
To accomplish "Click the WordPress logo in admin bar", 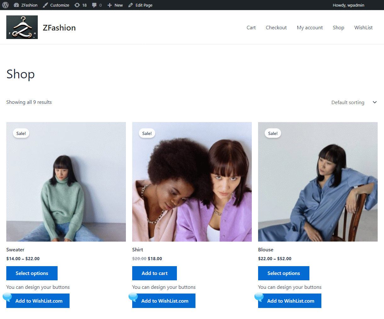I will click(x=5, y=5).
